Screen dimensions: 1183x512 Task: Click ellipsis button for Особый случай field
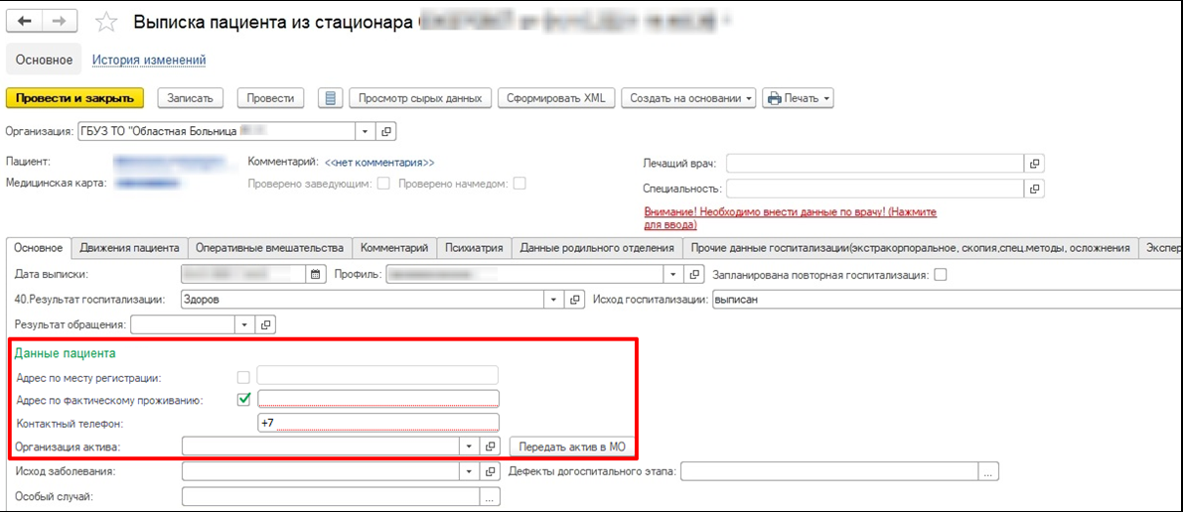click(490, 497)
